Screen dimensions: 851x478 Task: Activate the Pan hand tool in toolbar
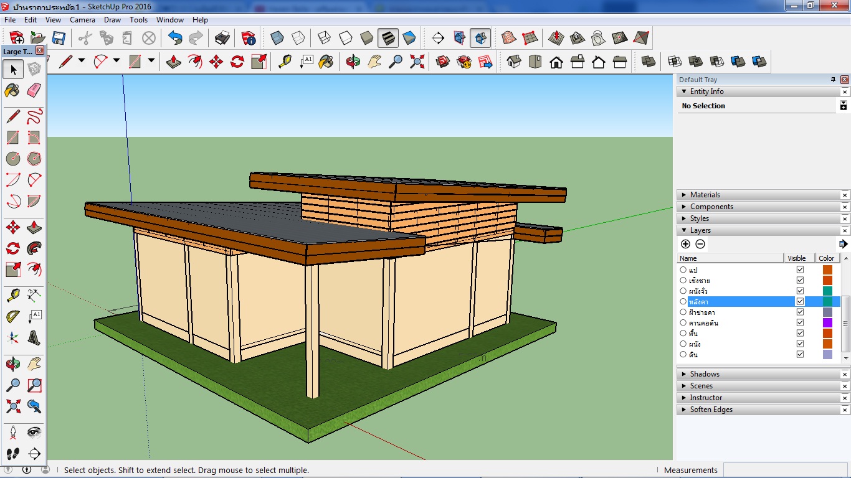click(x=374, y=62)
